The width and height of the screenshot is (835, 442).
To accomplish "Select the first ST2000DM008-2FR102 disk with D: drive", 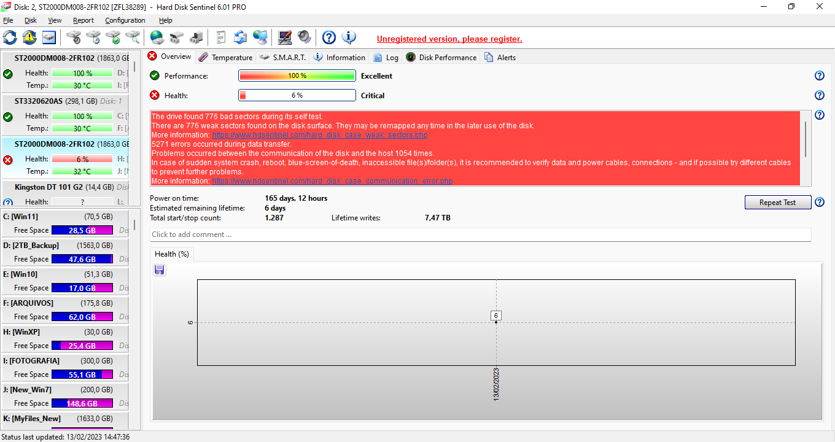I will click(x=64, y=72).
